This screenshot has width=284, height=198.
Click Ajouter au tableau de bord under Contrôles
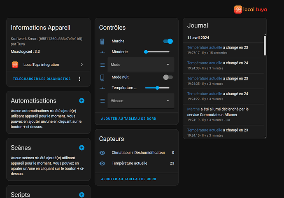(x=128, y=119)
